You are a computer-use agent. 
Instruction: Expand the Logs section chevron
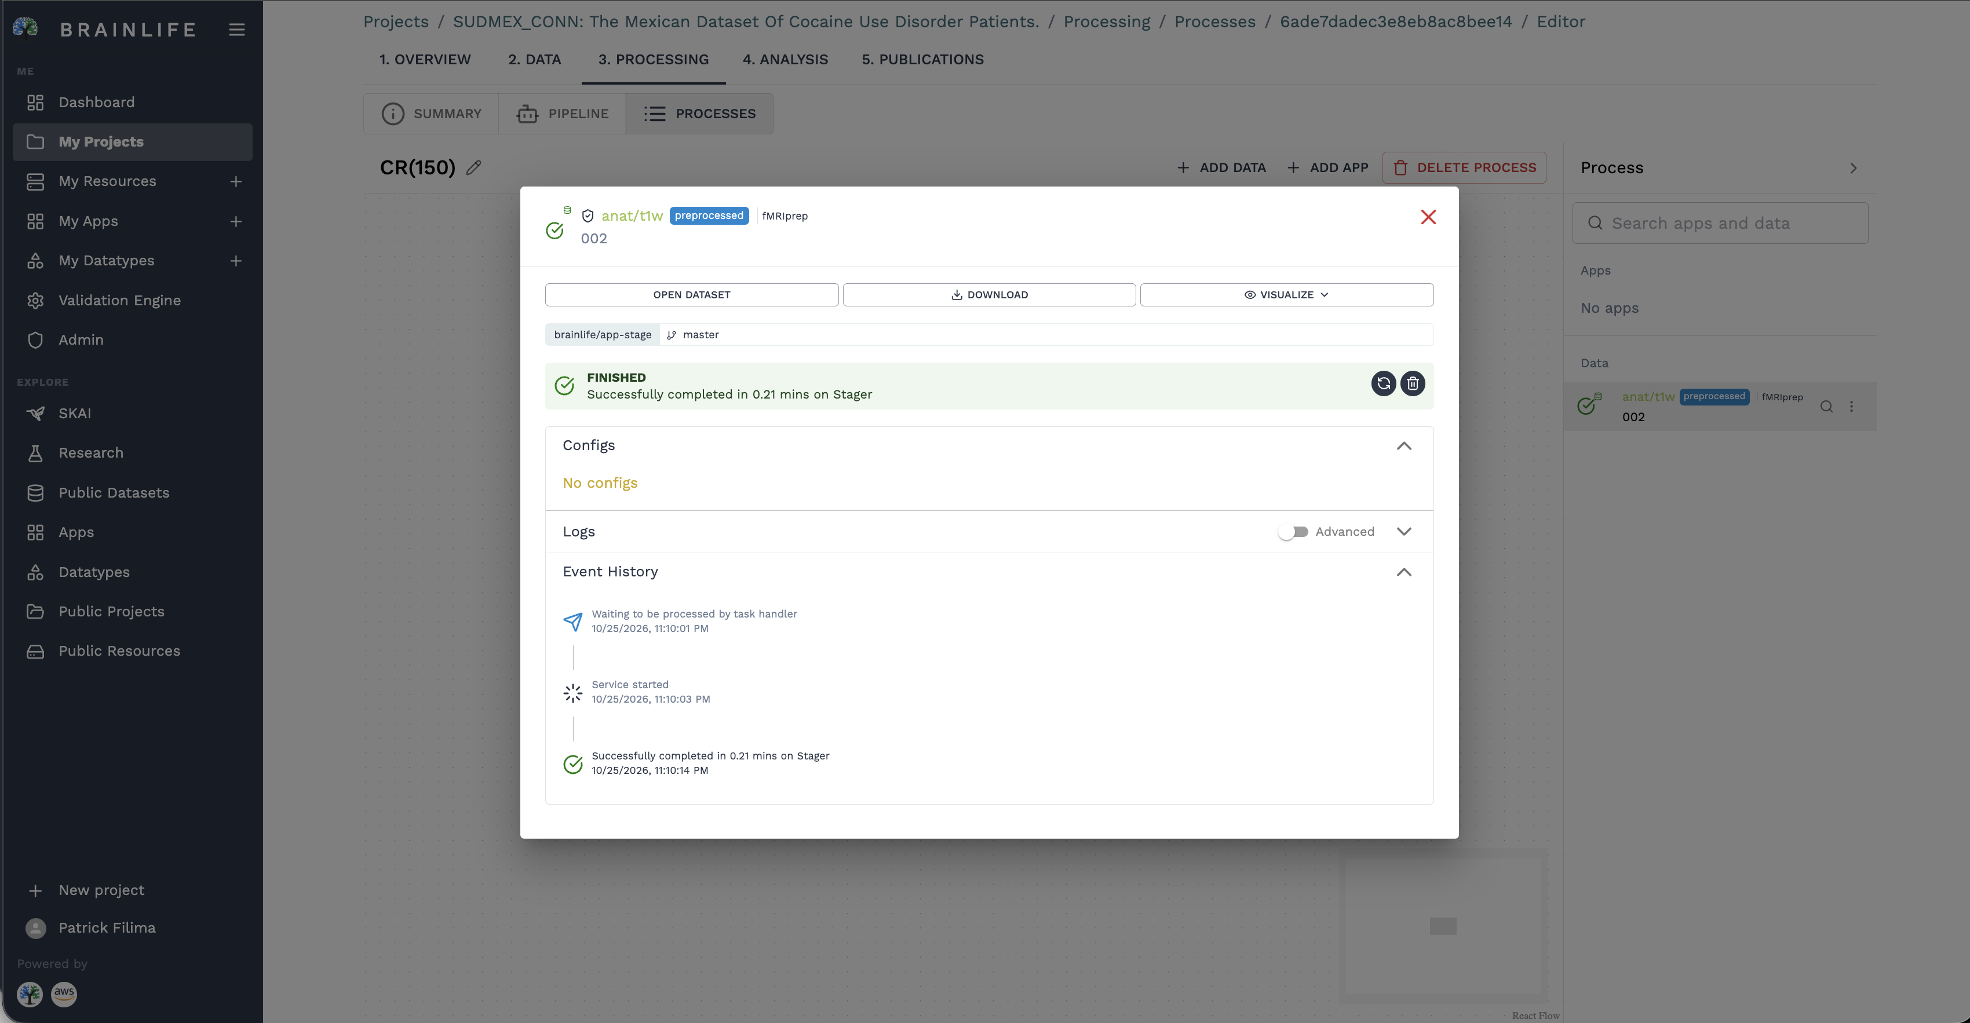click(1403, 531)
